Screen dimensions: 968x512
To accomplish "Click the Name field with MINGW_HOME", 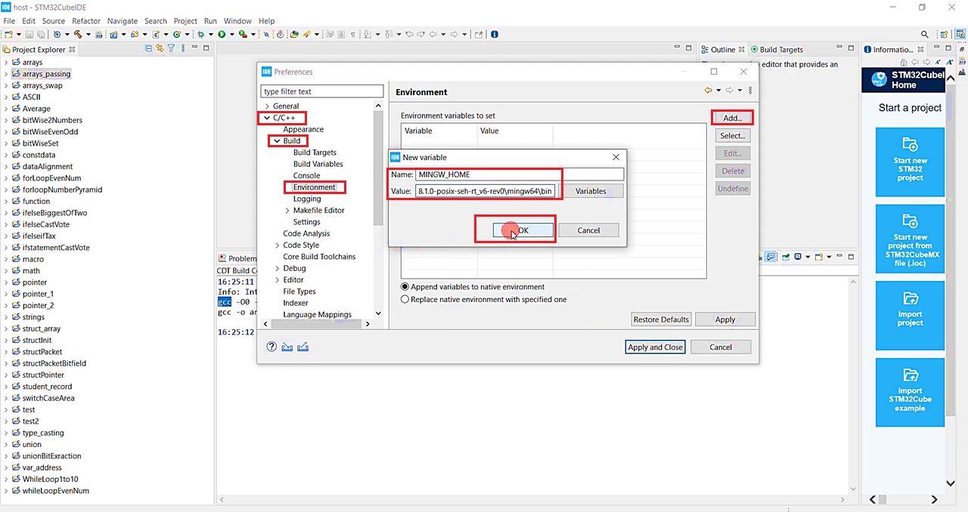I will point(520,174).
